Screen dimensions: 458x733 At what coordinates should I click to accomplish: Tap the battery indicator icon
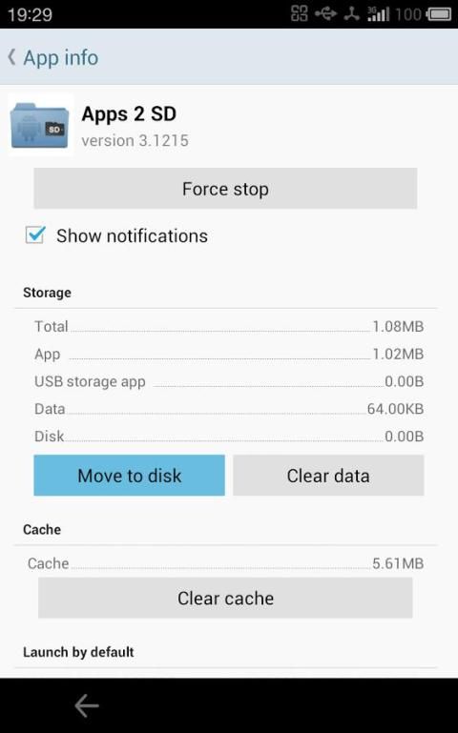click(x=439, y=14)
